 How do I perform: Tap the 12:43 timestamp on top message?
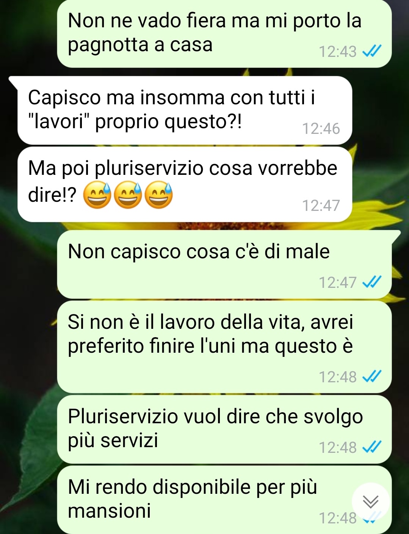click(338, 51)
